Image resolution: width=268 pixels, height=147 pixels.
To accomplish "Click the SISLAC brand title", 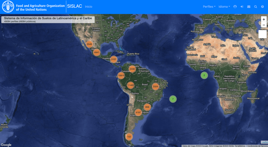I will pos(75,6).
